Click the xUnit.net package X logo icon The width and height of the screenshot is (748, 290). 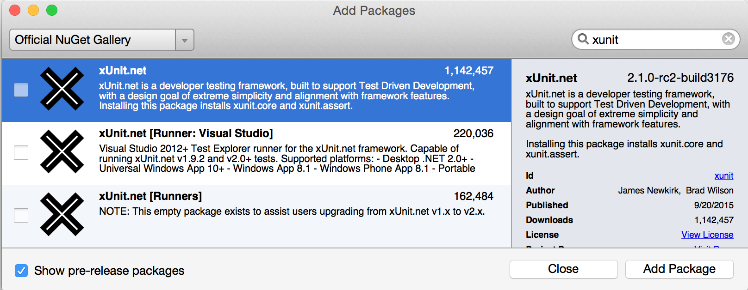[62, 89]
